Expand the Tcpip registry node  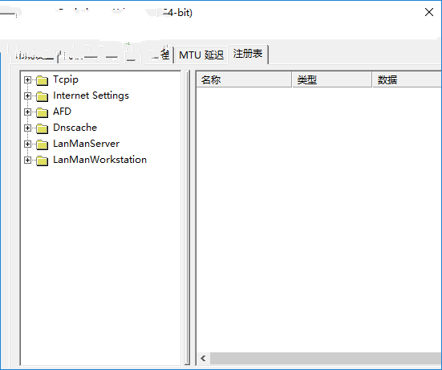[27, 79]
